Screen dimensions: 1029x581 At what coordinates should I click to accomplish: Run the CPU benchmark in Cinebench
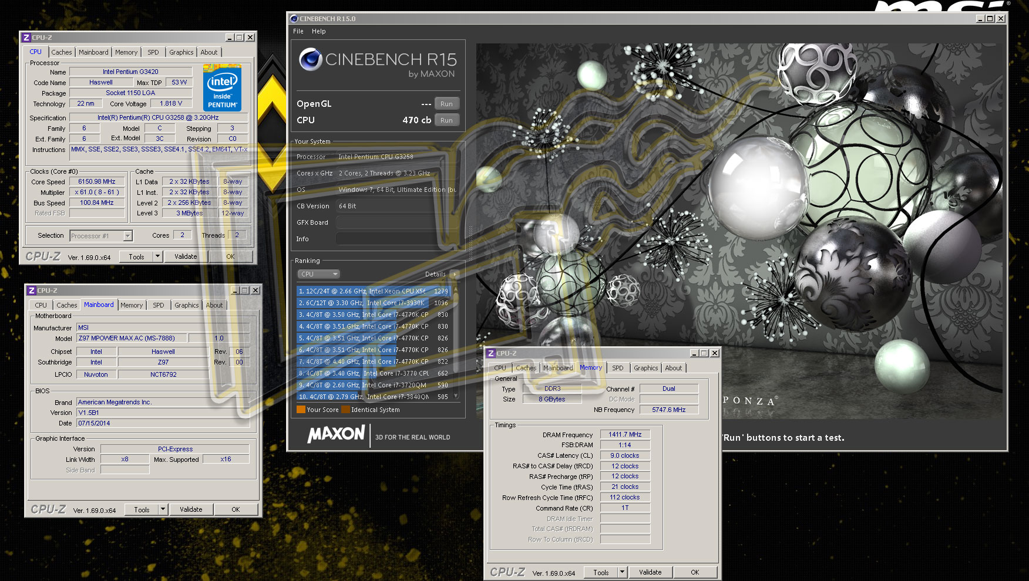(x=446, y=120)
